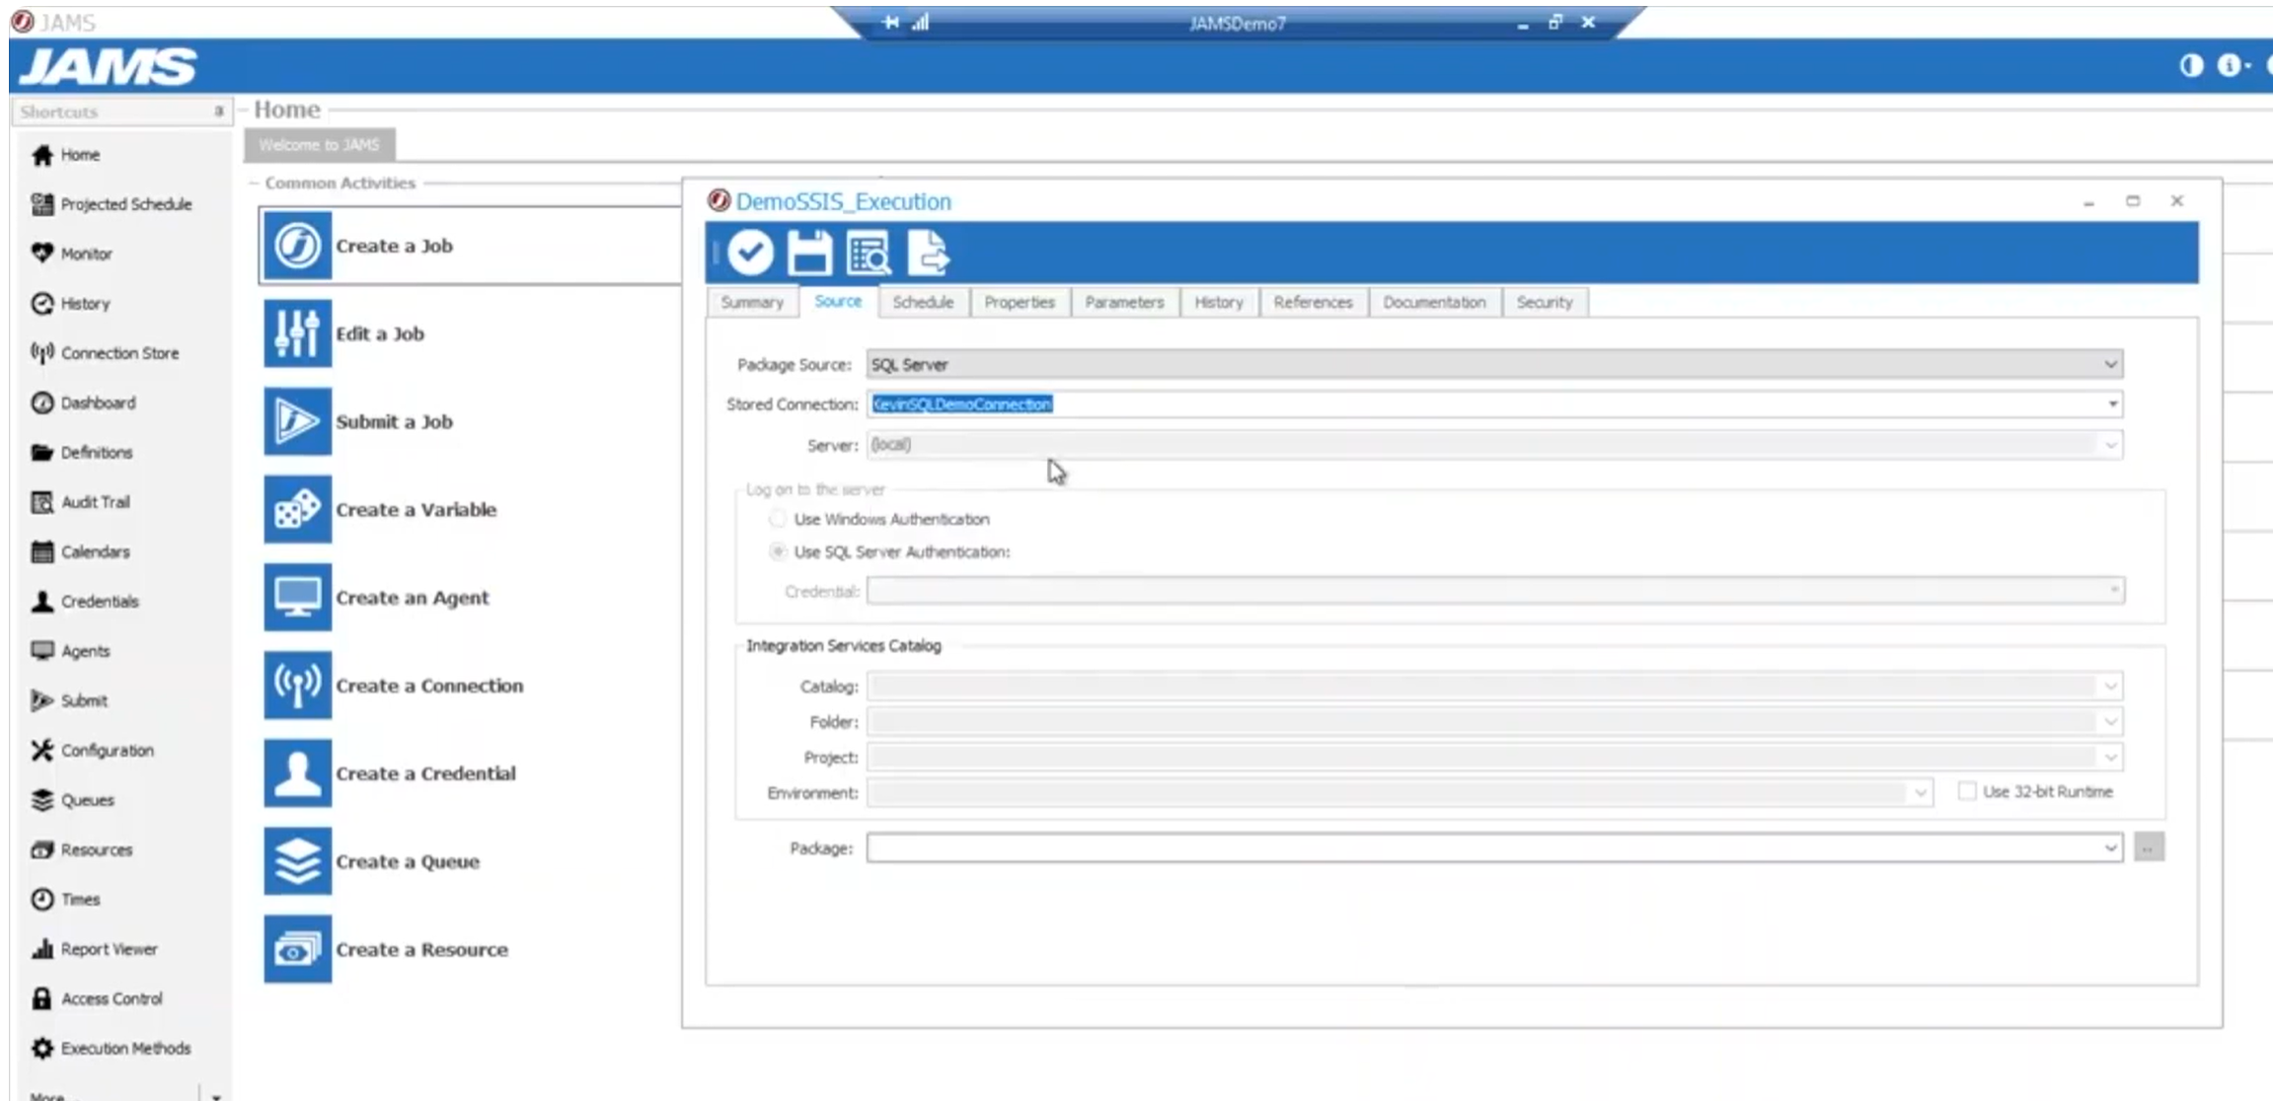Click the Create a Connection antenna icon

[x=297, y=685]
